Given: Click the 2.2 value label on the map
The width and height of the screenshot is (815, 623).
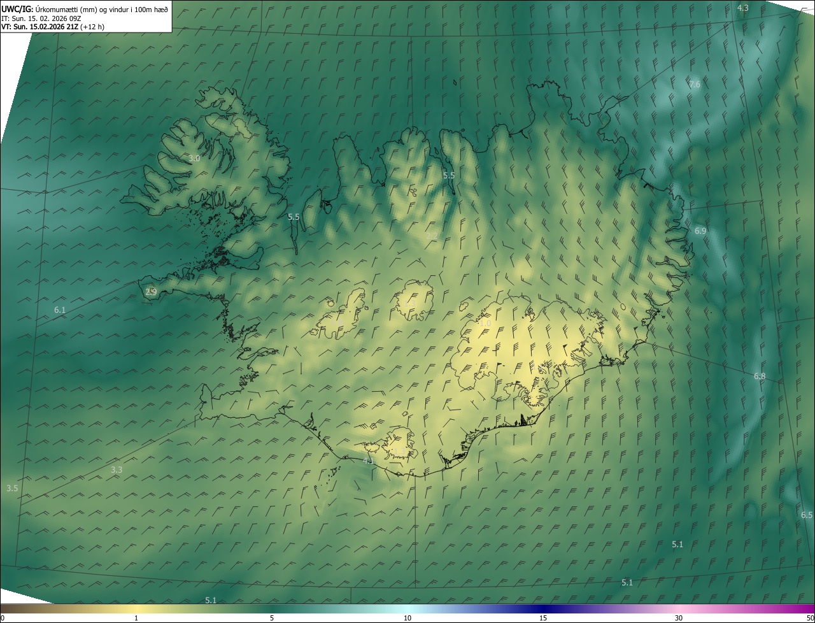Looking at the screenshot, I should 432,236.
